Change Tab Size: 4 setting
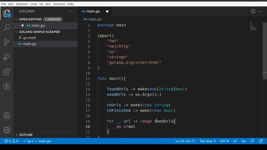Viewport: 267px width, 150px height. tap(207, 141)
